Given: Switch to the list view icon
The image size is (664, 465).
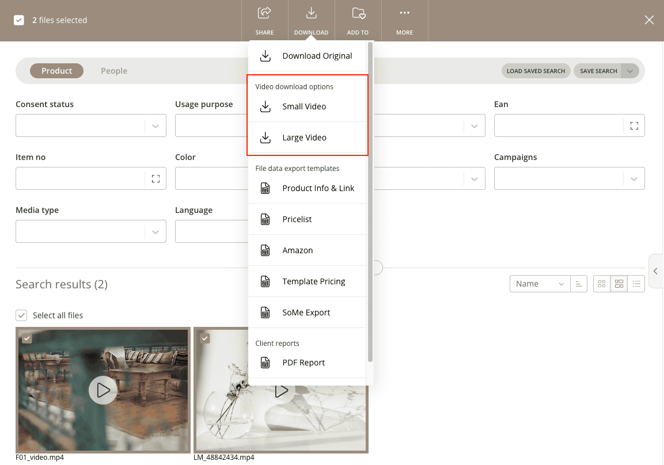Looking at the screenshot, I should (636, 284).
